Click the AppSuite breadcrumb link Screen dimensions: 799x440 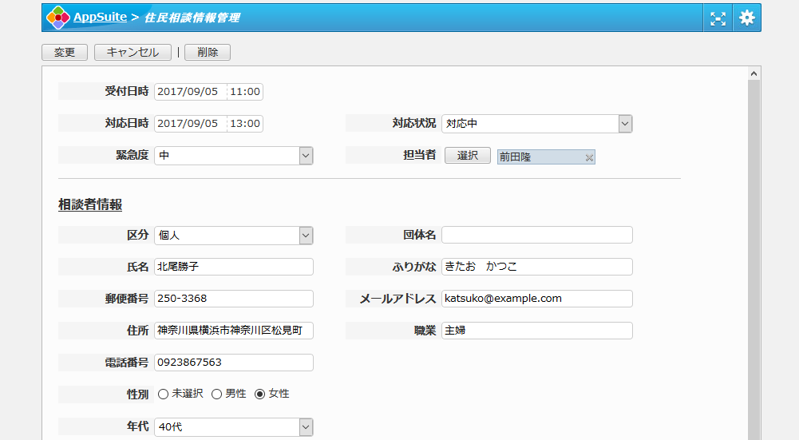click(x=100, y=18)
